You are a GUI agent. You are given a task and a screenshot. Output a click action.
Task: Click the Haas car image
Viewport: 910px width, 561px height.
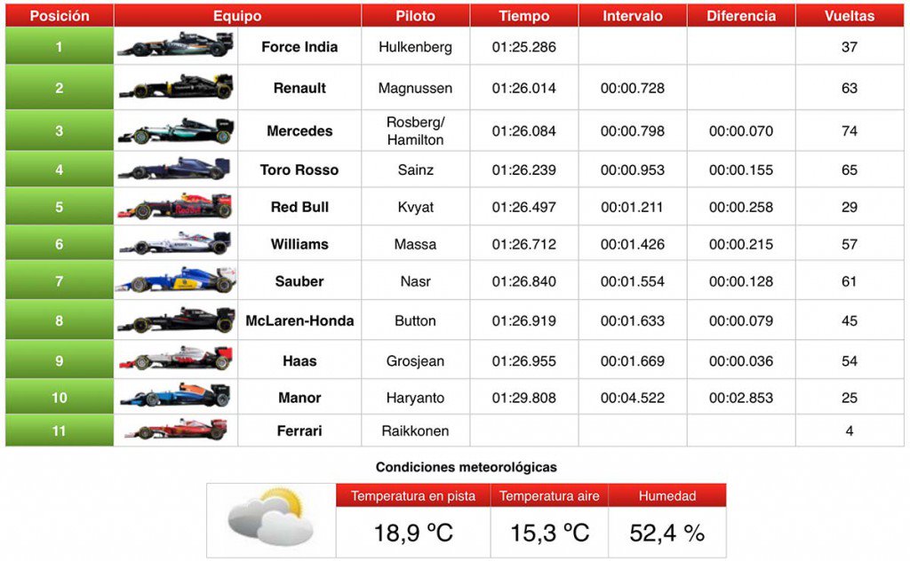pyautogui.click(x=176, y=359)
